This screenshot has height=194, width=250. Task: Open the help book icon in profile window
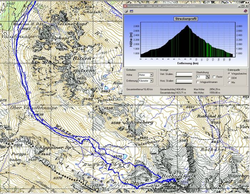(x=245, y=11)
